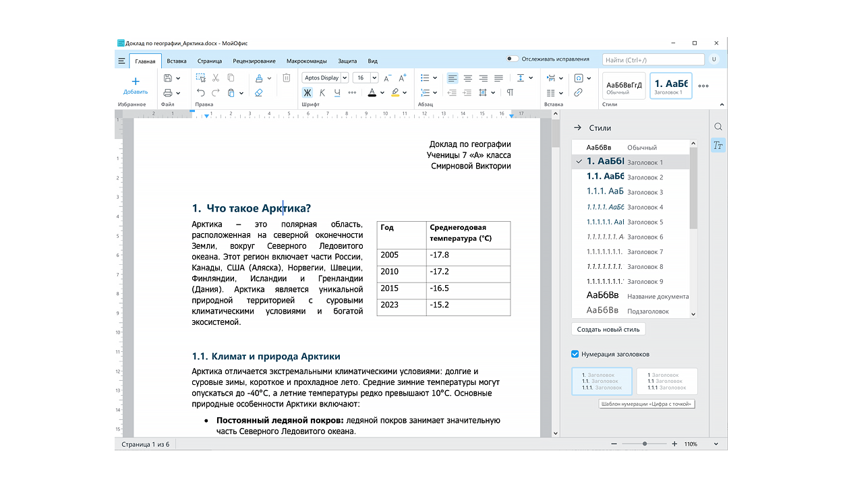This screenshot has height=484, width=843.
Task: Justify the text alignment
Action: [x=498, y=78]
